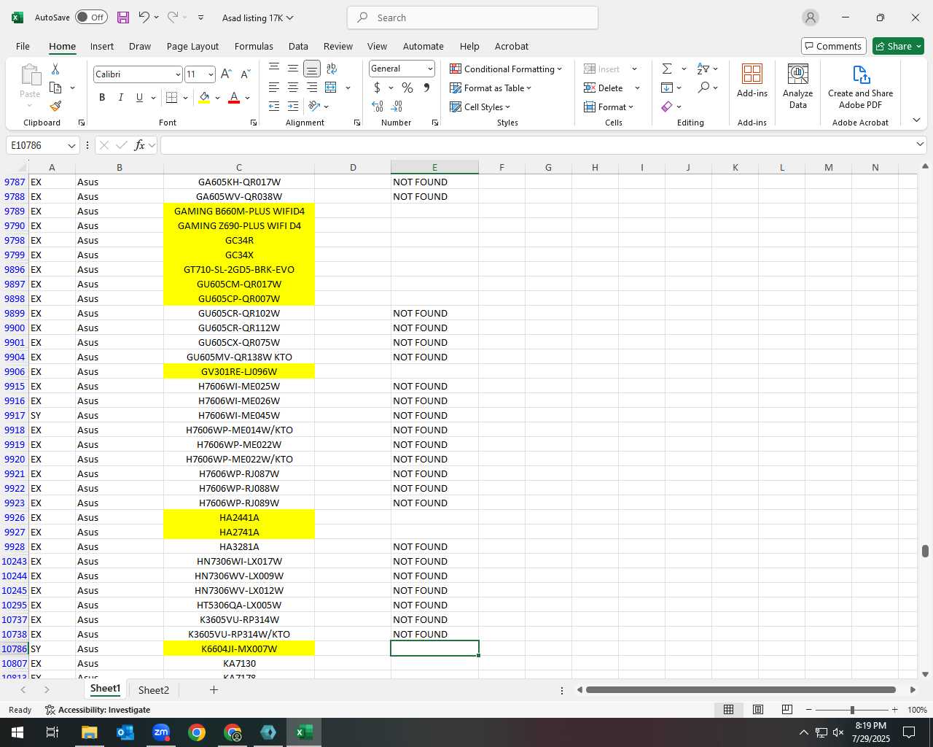
Task: Open the font size dropdown
Action: click(x=211, y=74)
